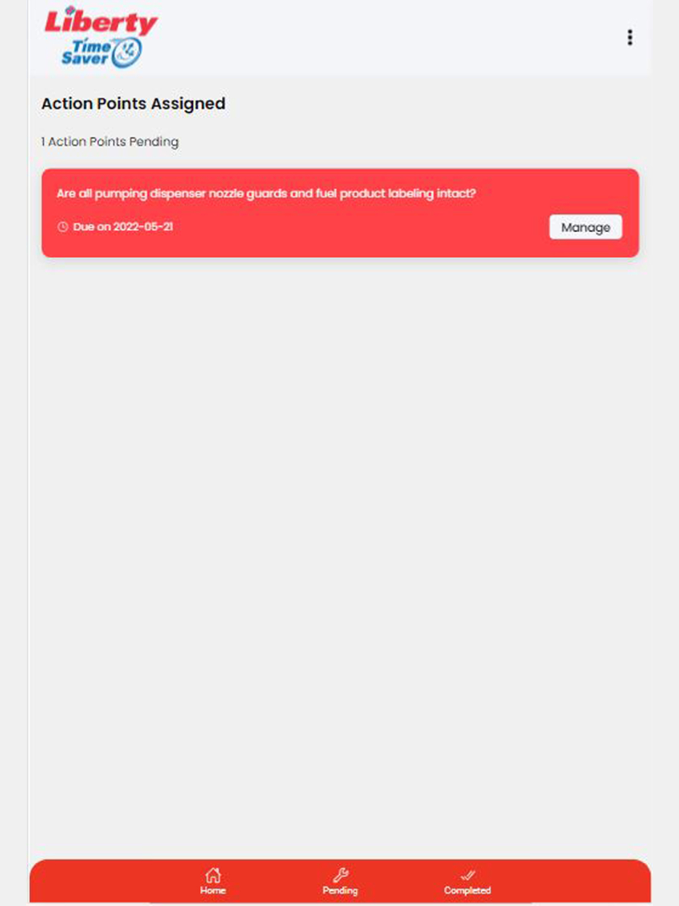Viewport: 679px width, 906px height.
Task: Switch to the Pending tab label
Action: tap(340, 890)
